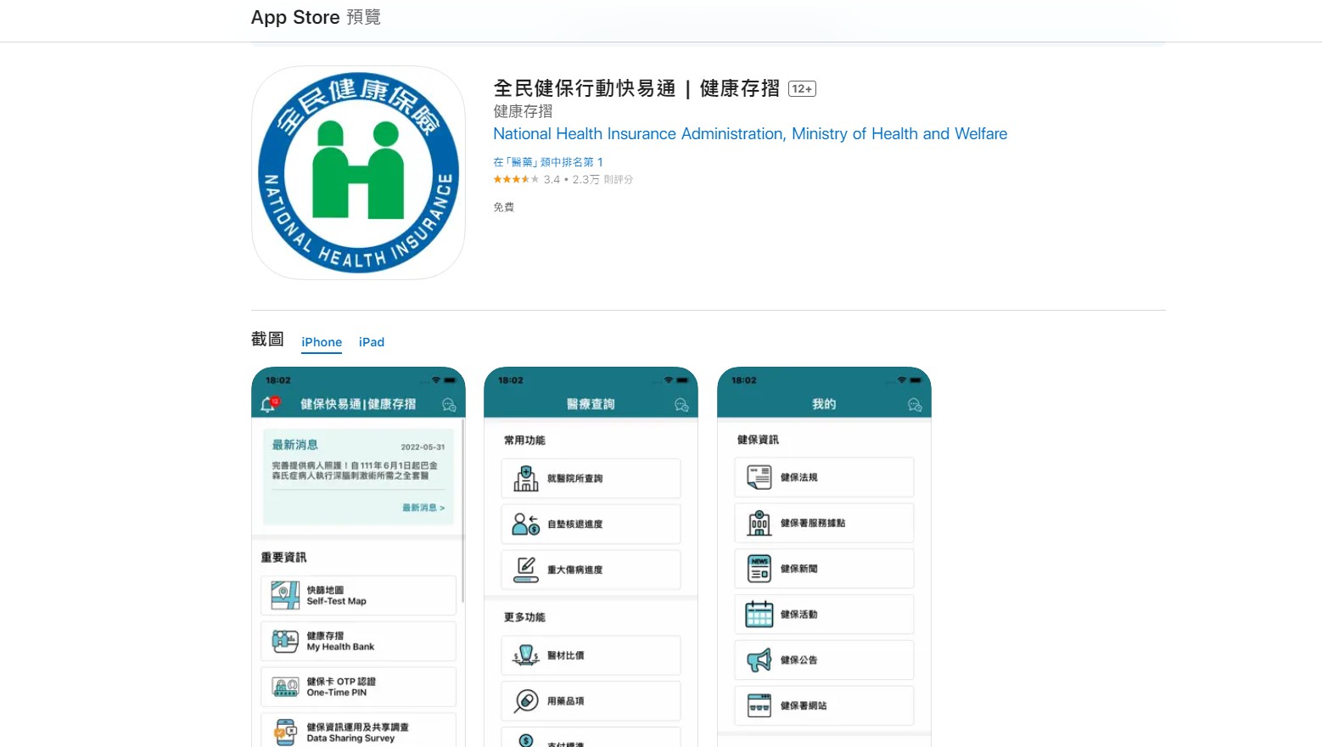The width and height of the screenshot is (1322, 747).
Task: Open the second screenshot titled 醫療查詢
Action: 591,557
